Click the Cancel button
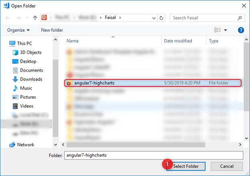The width and height of the screenshot is (250, 176). coord(227,166)
